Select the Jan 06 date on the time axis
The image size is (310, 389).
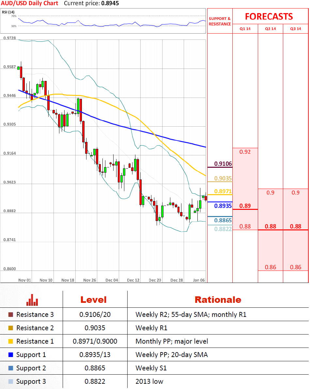(199, 280)
